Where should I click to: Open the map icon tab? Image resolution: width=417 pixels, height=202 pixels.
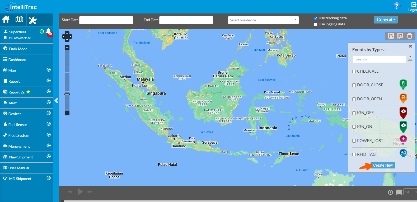(x=19, y=20)
